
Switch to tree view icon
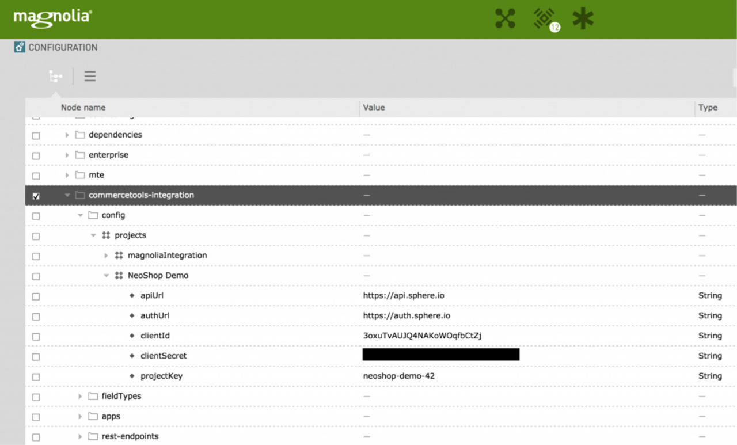56,76
